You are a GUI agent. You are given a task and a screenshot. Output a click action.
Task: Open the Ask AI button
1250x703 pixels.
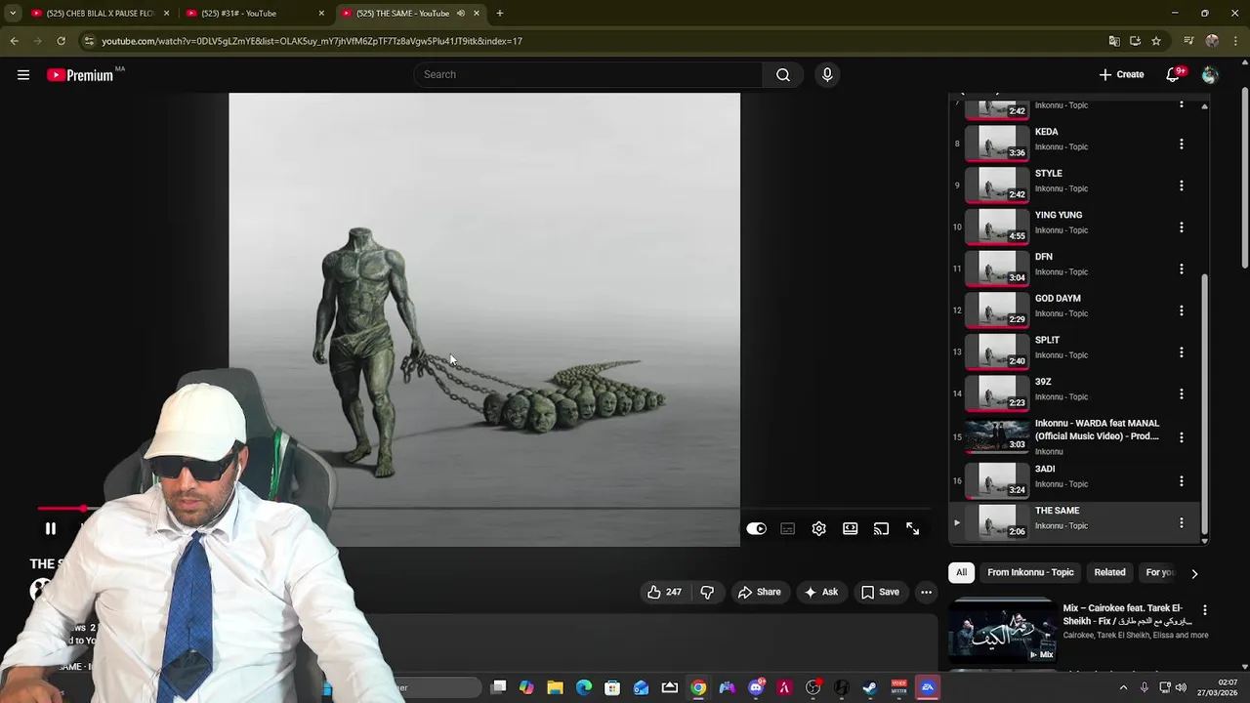[821, 592]
